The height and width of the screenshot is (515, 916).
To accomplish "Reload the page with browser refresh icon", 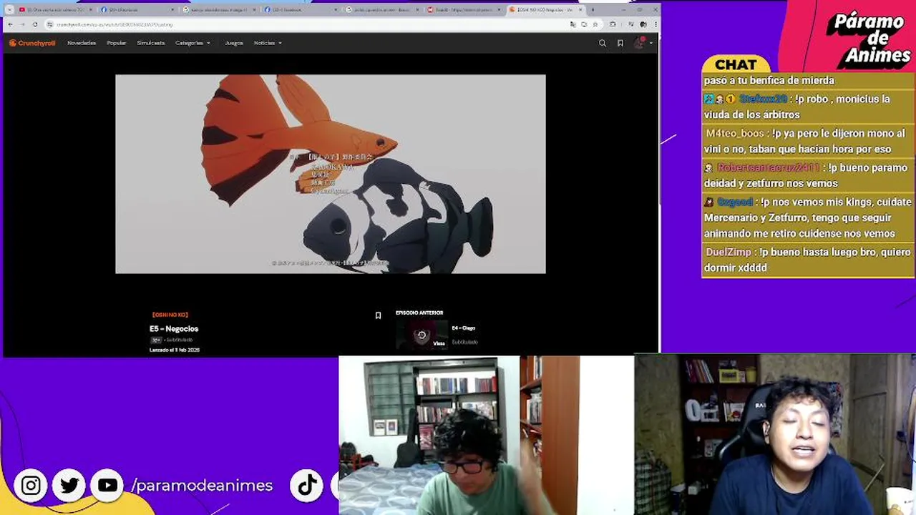I will (x=35, y=24).
